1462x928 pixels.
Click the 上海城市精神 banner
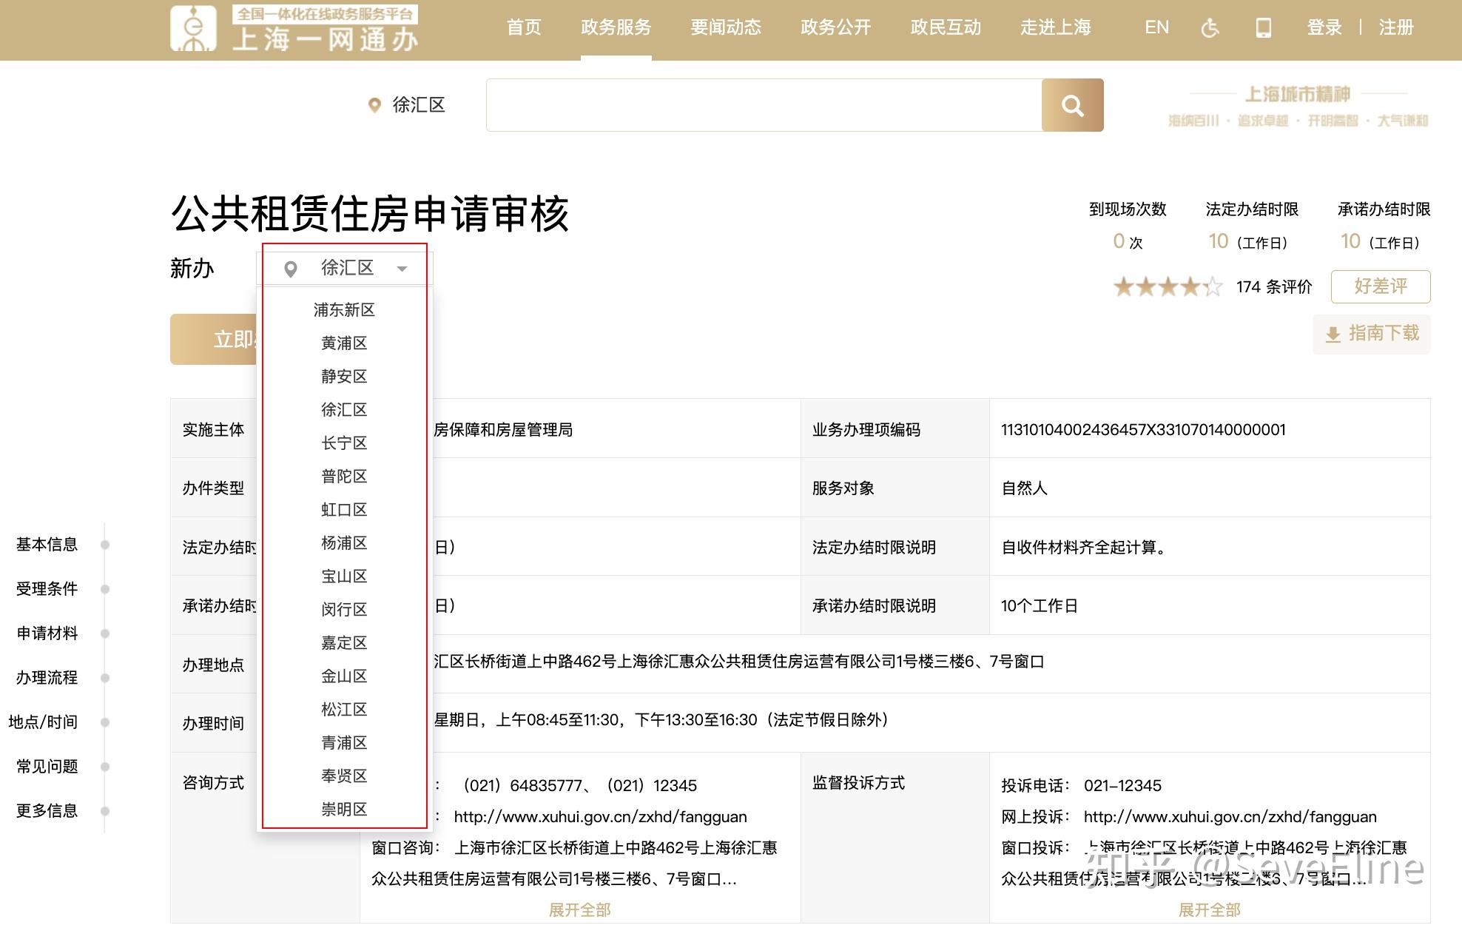[x=1298, y=105]
